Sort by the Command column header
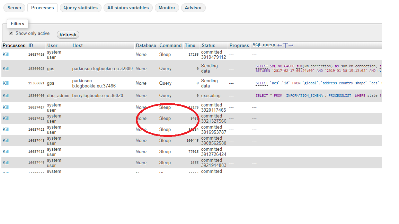399x224 pixels. (x=170, y=46)
